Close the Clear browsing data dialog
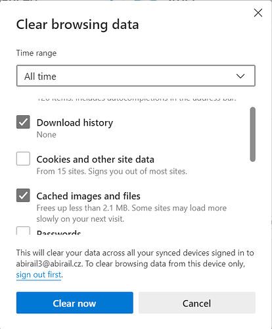The height and width of the screenshot is (329, 272). (x=258, y=13)
